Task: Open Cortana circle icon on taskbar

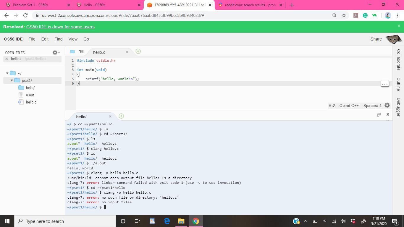Action: (123, 221)
